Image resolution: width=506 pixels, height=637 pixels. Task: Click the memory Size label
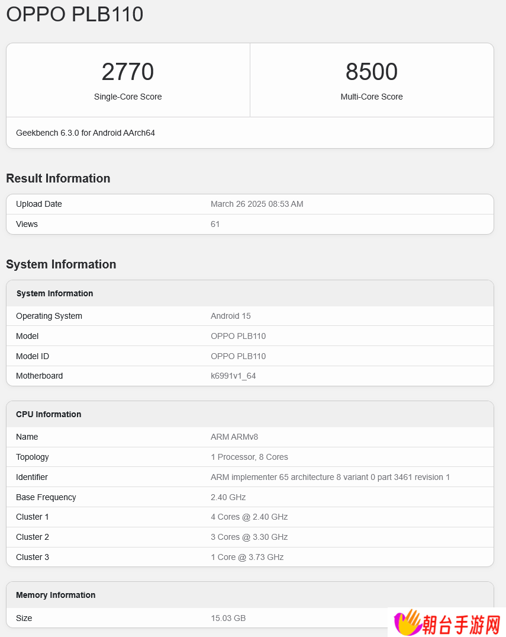(24, 618)
